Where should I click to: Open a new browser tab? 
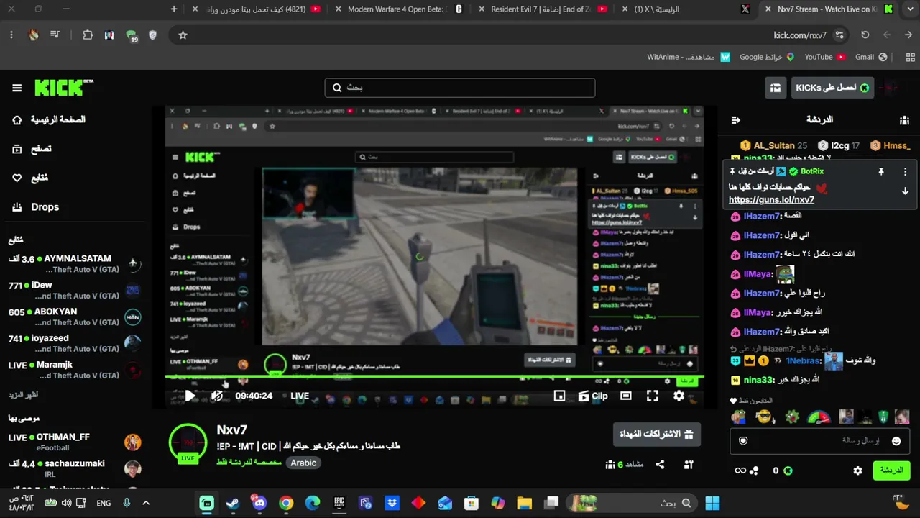click(174, 9)
